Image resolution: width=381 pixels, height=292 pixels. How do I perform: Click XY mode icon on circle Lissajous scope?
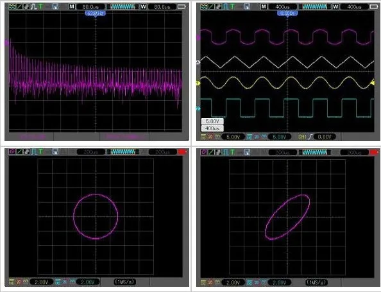pos(12,152)
